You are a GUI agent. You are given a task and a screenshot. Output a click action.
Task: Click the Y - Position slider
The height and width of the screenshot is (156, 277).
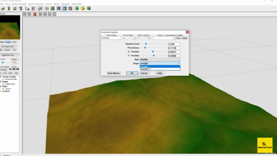click(x=154, y=55)
